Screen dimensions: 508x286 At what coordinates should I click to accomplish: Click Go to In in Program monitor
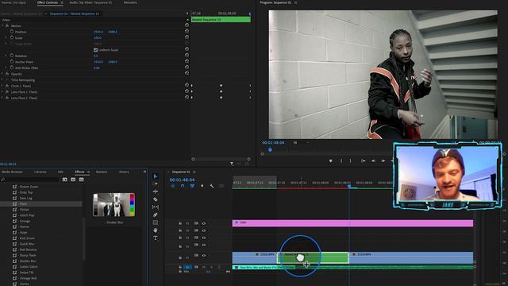pyautogui.click(x=364, y=160)
